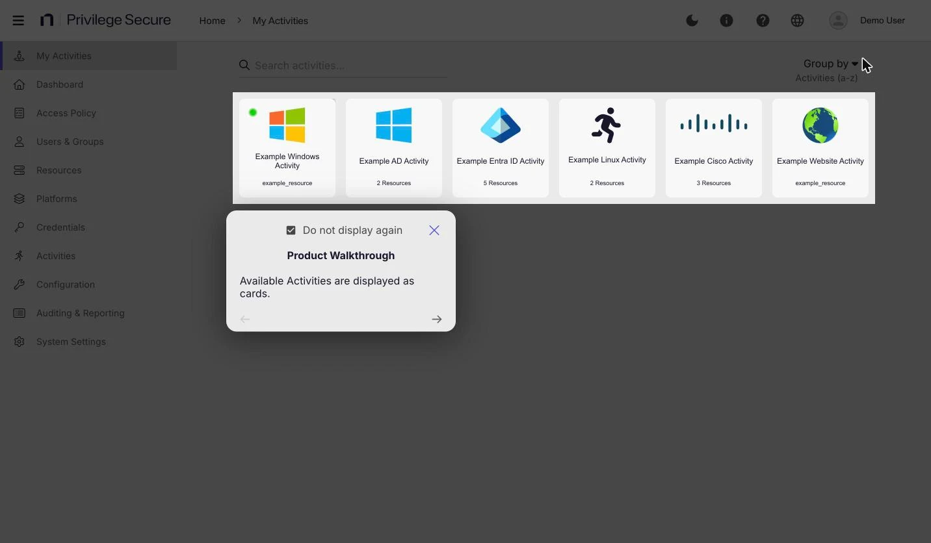Expand the Group by dropdown

[831, 64]
